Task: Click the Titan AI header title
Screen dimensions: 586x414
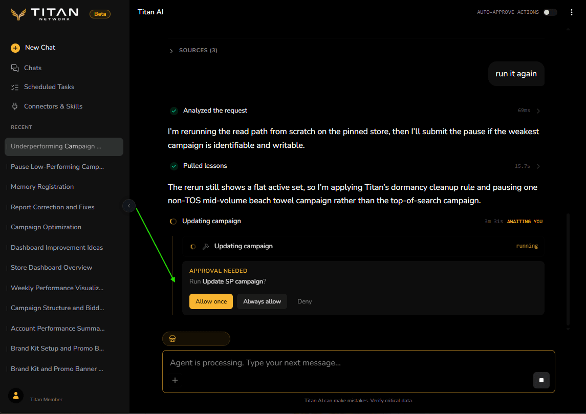Action: tap(150, 12)
